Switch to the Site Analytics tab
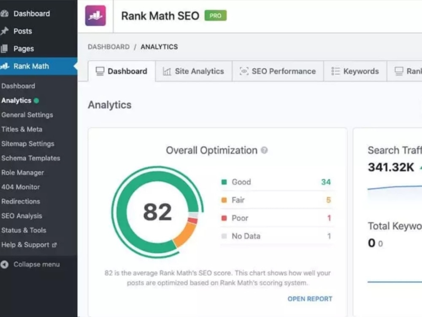The width and height of the screenshot is (422, 317). coord(194,71)
